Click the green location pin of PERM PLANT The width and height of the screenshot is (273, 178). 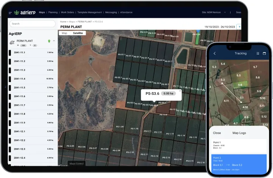[49, 41]
